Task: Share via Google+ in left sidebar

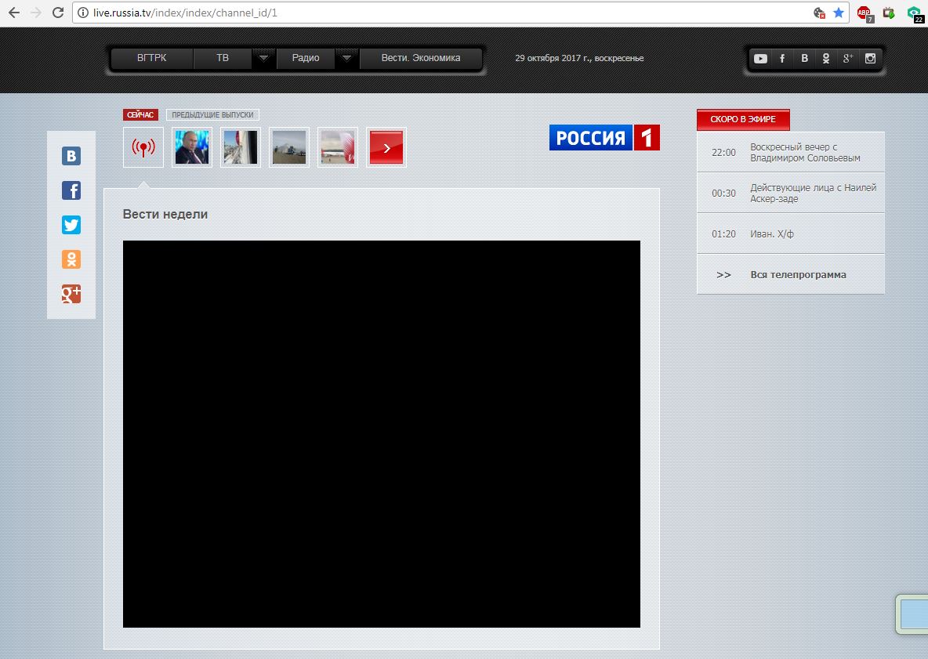Action: [71, 294]
